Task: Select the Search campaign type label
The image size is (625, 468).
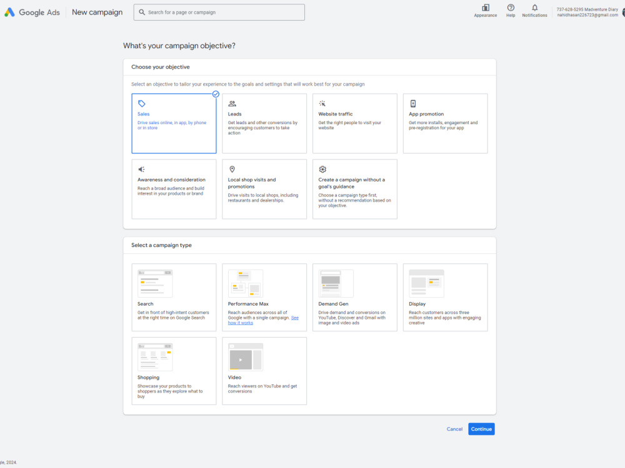Action: coord(146,304)
